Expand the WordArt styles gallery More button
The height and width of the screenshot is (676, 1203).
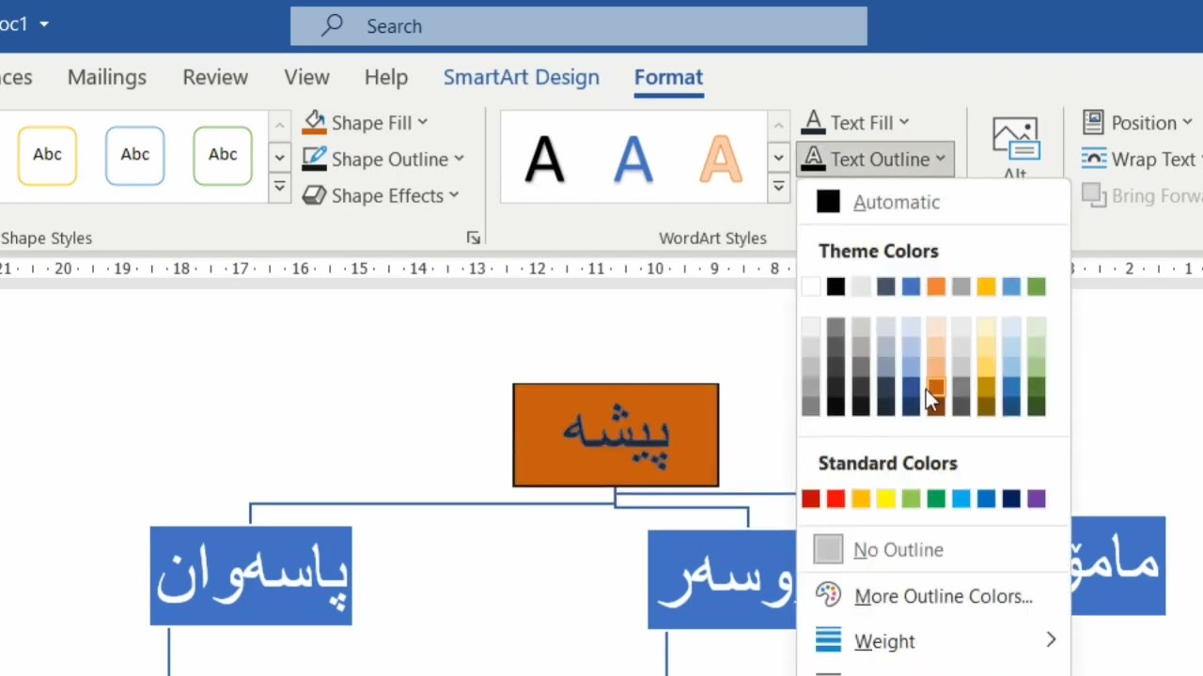[x=778, y=188]
